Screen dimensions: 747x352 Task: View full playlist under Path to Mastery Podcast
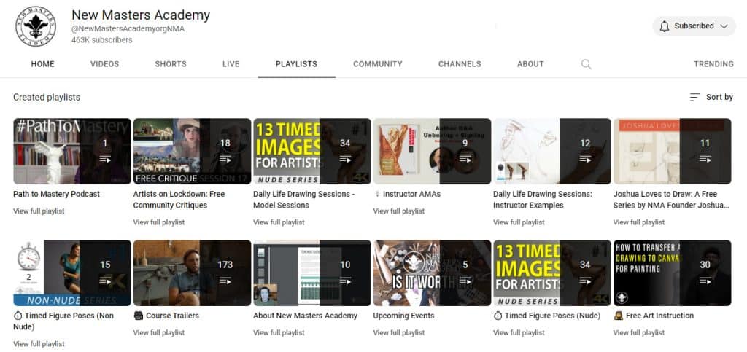(x=39, y=211)
